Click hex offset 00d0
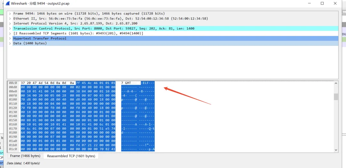The width and height of the screenshot is (346, 168). click(x=13, y=87)
